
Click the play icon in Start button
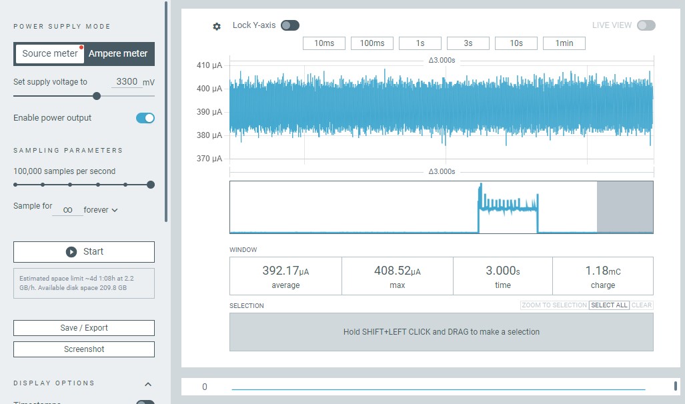pos(71,252)
